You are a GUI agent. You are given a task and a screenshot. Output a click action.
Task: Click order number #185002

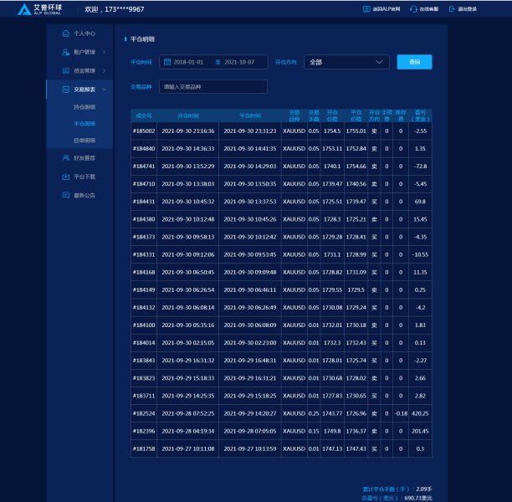tap(144, 131)
